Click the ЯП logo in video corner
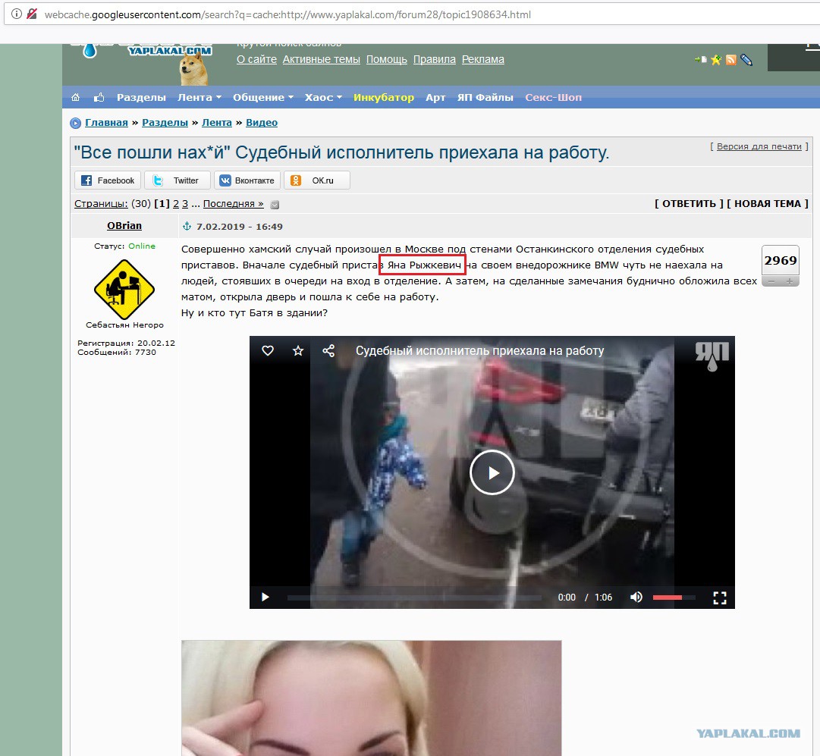The height and width of the screenshot is (756, 820). tap(712, 356)
